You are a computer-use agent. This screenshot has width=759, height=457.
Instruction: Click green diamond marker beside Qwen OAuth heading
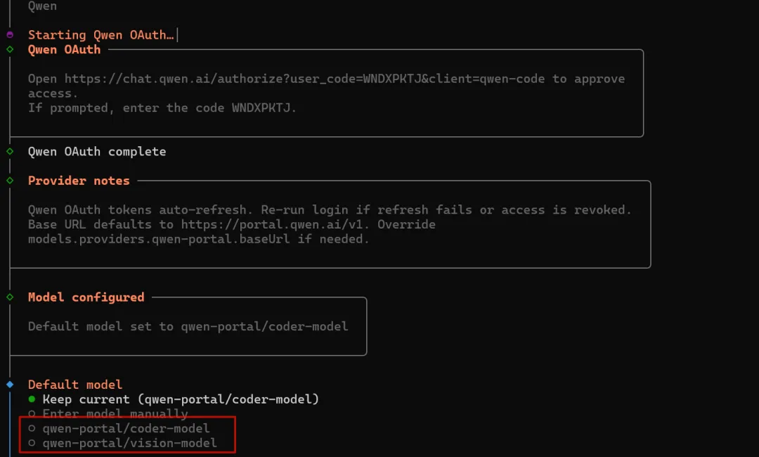pyautogui.click(x=10, y=49)
